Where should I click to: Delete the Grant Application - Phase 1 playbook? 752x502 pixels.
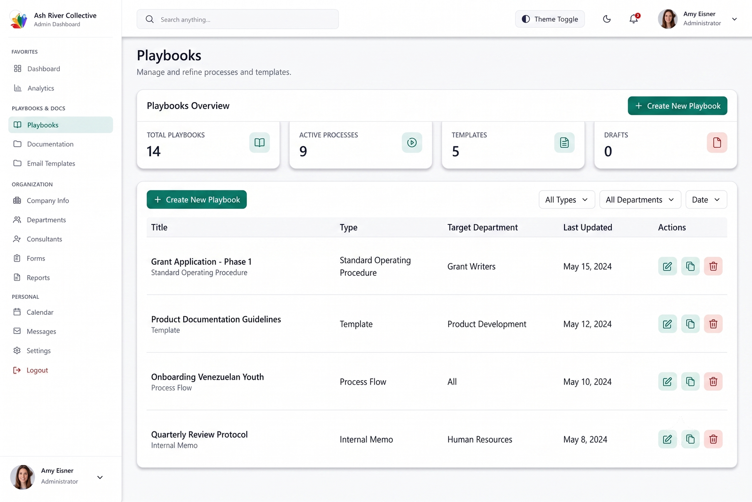[x=713, y=266]
